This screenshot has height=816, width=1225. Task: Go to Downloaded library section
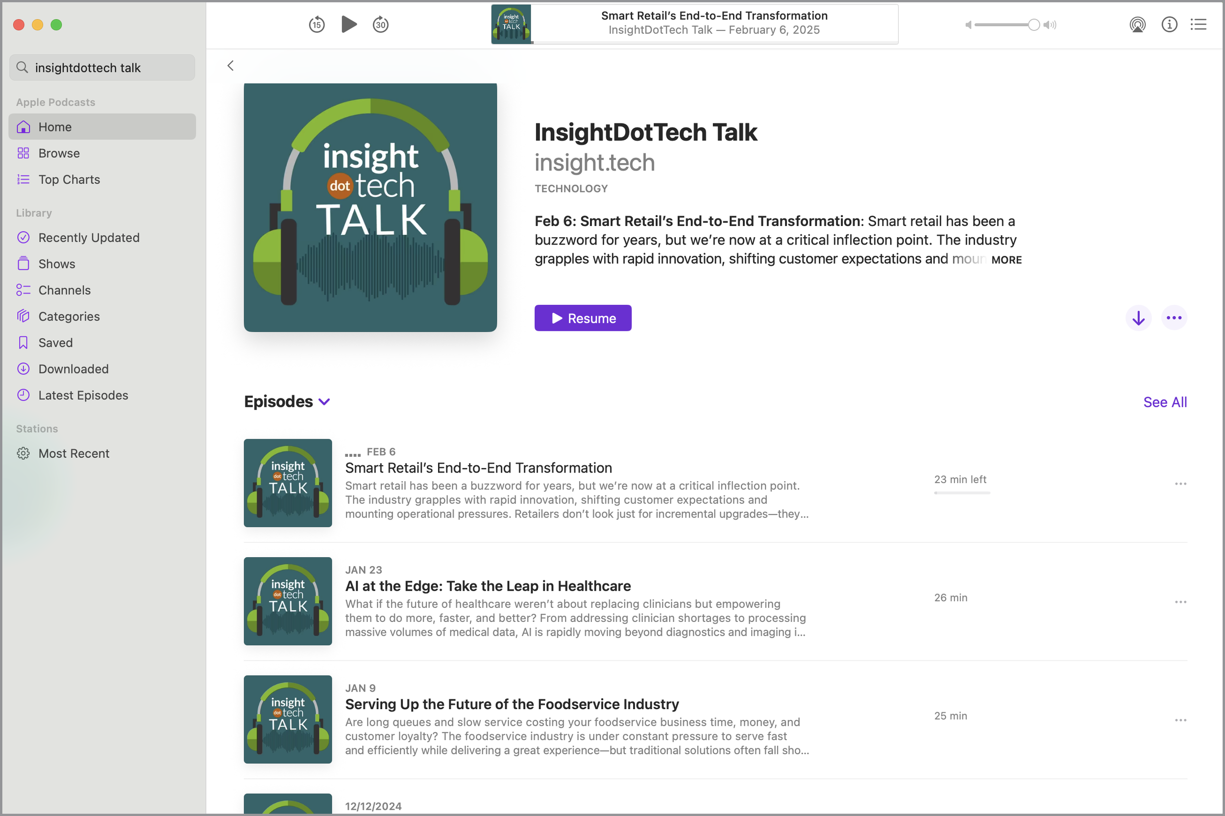pos(73,369)
